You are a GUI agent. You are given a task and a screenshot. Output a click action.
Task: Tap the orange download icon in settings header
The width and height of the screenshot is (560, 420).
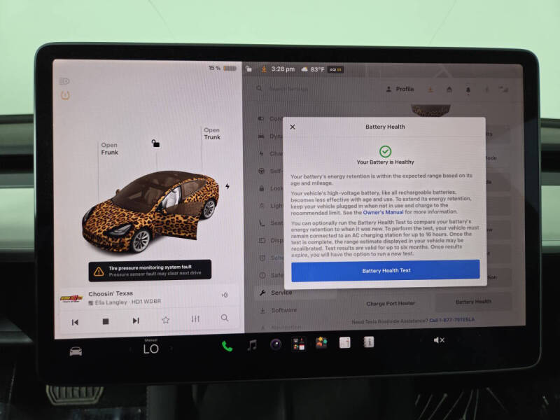(430, 90)
